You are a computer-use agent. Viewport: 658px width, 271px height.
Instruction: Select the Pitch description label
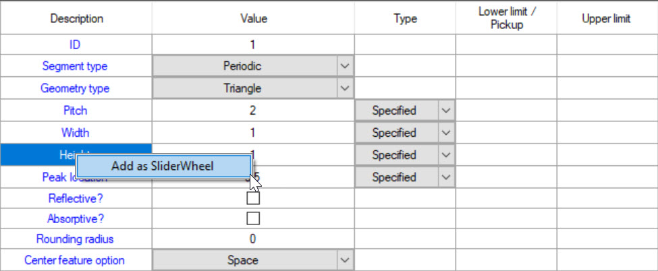tap(76, 111)
